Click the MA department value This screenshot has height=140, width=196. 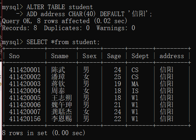click(135, 84)
